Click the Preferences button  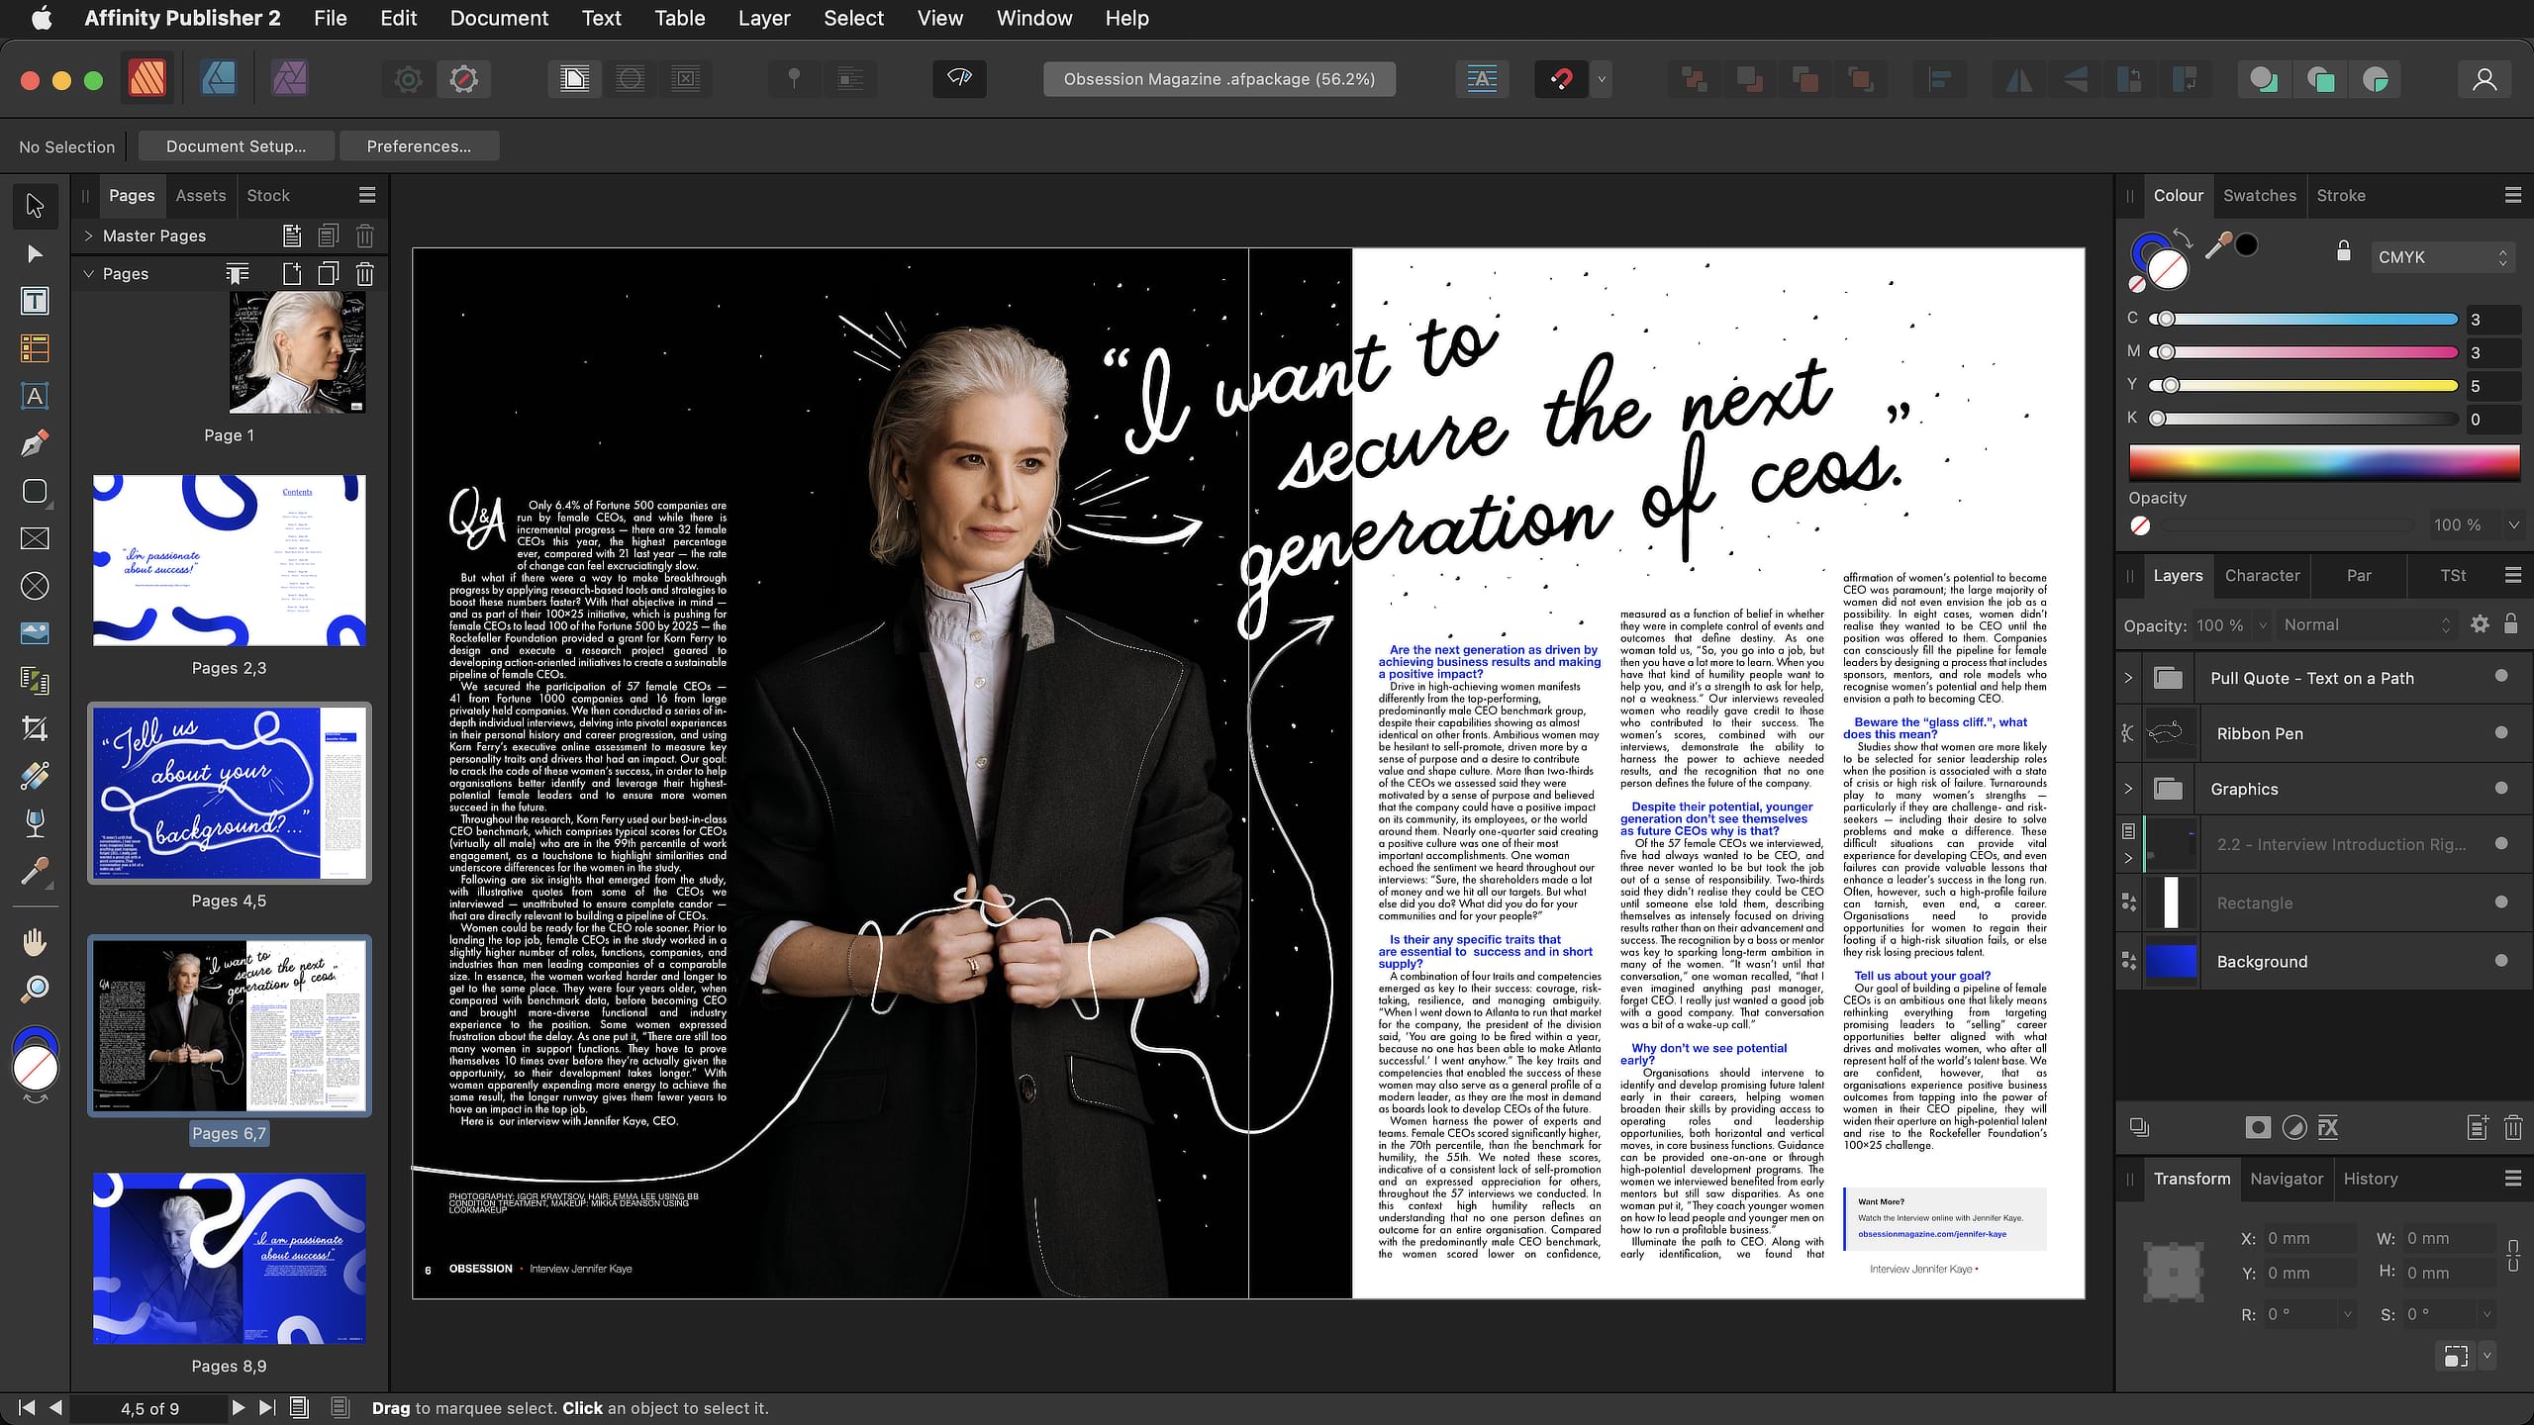pos(416,146)
